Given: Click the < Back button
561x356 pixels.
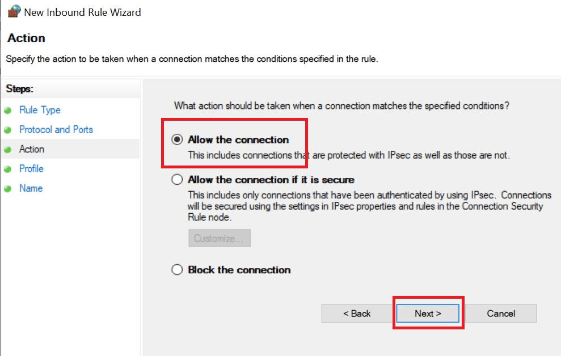Looking at the screenshot, I should click(357, 313).
